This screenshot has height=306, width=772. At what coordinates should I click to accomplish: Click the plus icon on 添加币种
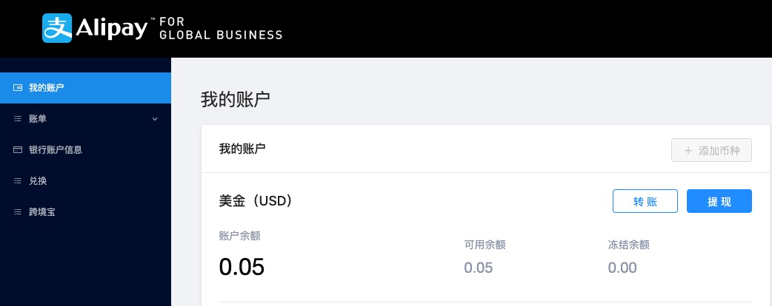[x=688, y=151]
